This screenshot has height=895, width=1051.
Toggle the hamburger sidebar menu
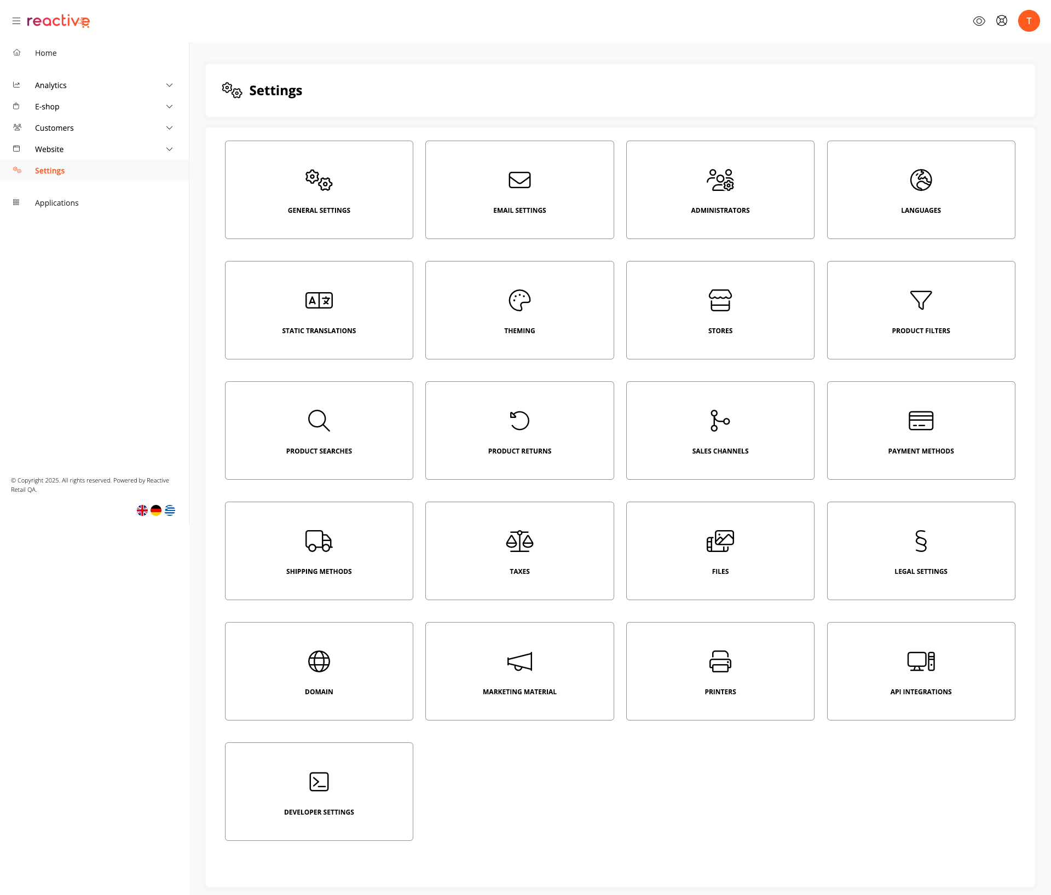pos(16,21)
